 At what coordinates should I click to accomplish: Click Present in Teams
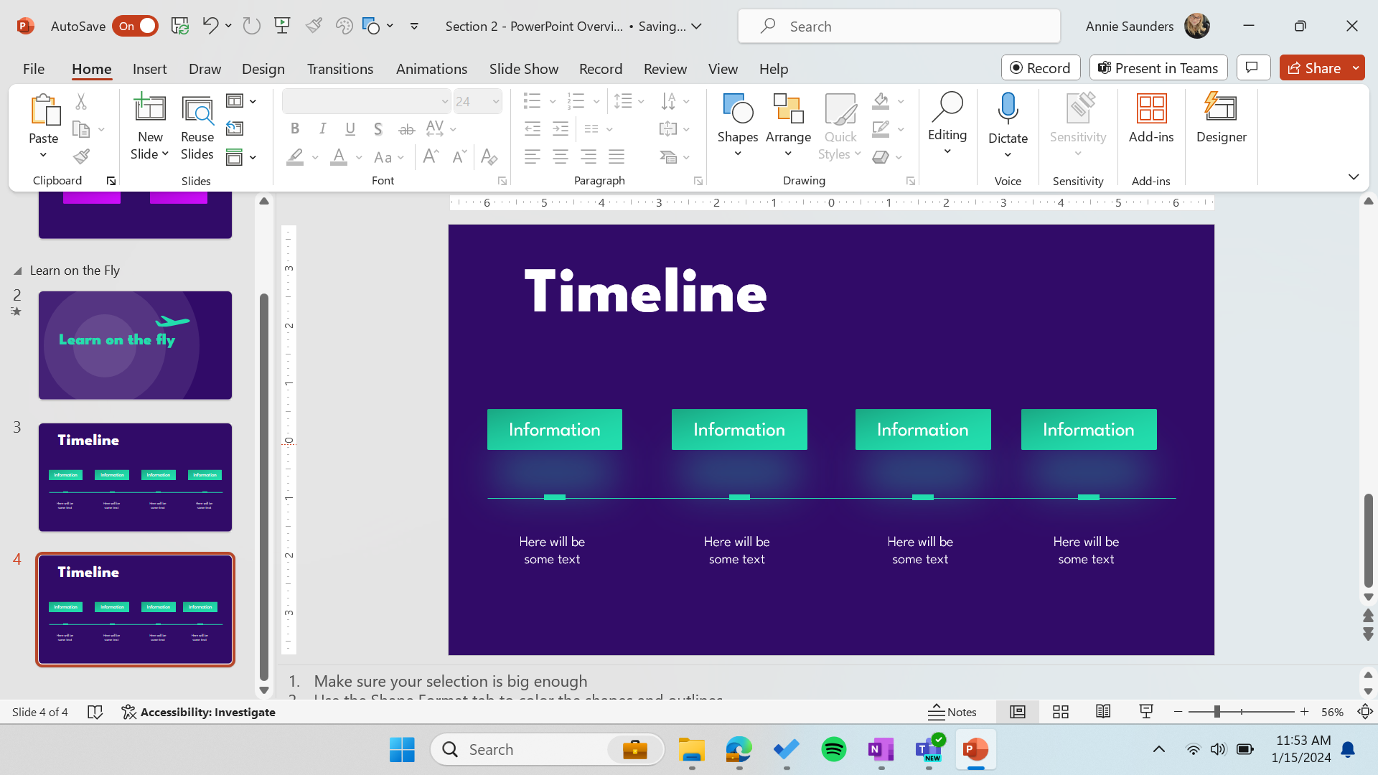pos(1158,67)
